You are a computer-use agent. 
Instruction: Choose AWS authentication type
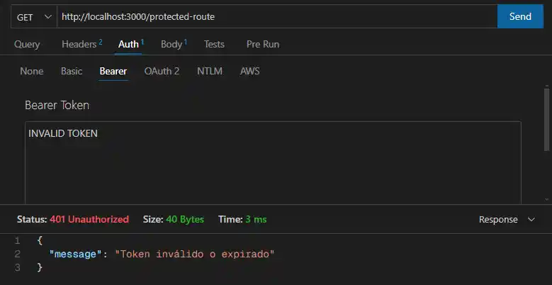pos(250,71)
